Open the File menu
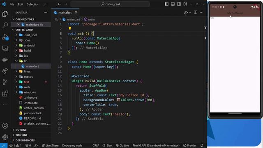Screen dimensions: 263x148 12,4
